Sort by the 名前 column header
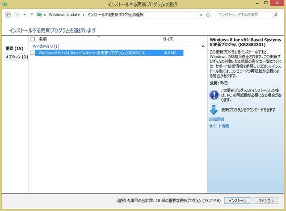Screen dimensions: 286x211 tap(43, 39)
